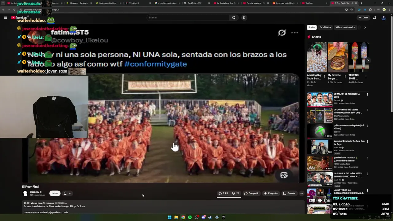Select the De elWacky filter chip
The height and width of the screenshot is (221, 393).
pos(325,27)
